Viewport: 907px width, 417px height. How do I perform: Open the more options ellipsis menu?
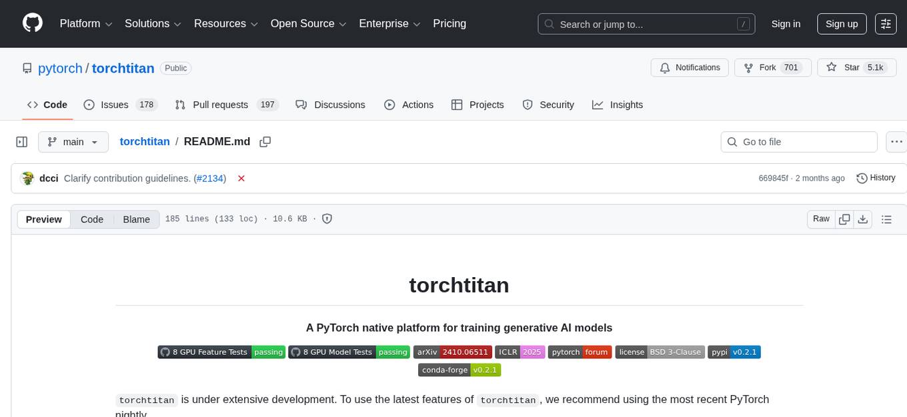pyautogui.click(x=896, y=141)
